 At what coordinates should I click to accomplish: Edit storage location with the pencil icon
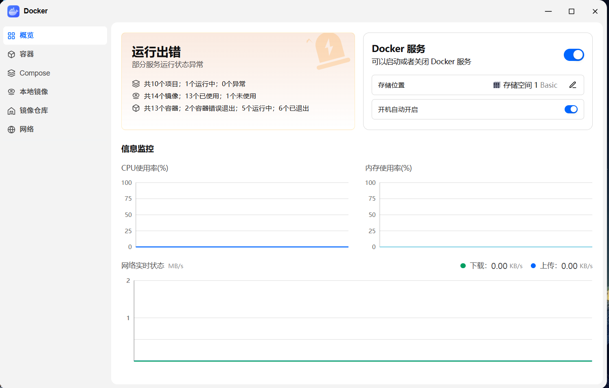(x=573, y=85)
